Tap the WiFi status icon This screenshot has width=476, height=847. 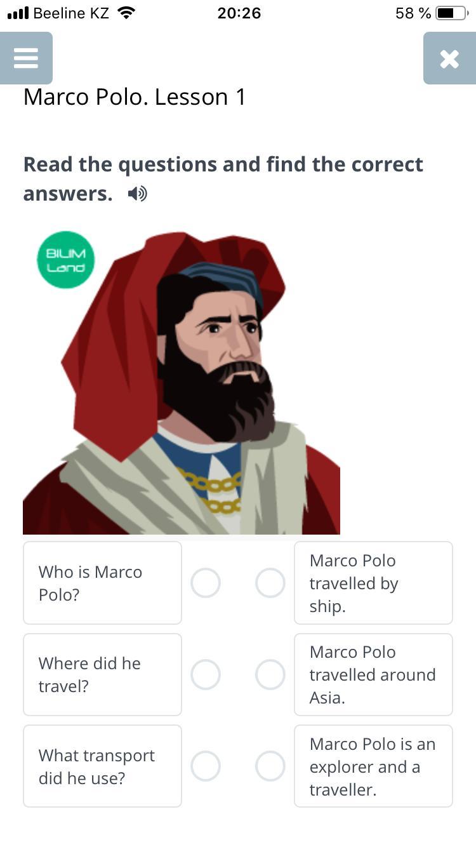[x=127, y=13]
